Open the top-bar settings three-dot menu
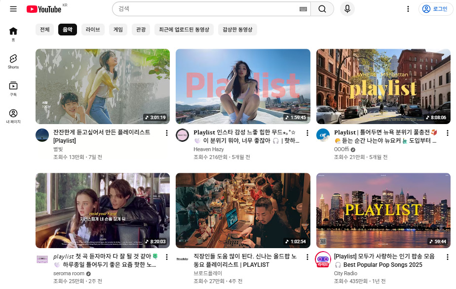 tap(408, 9)
